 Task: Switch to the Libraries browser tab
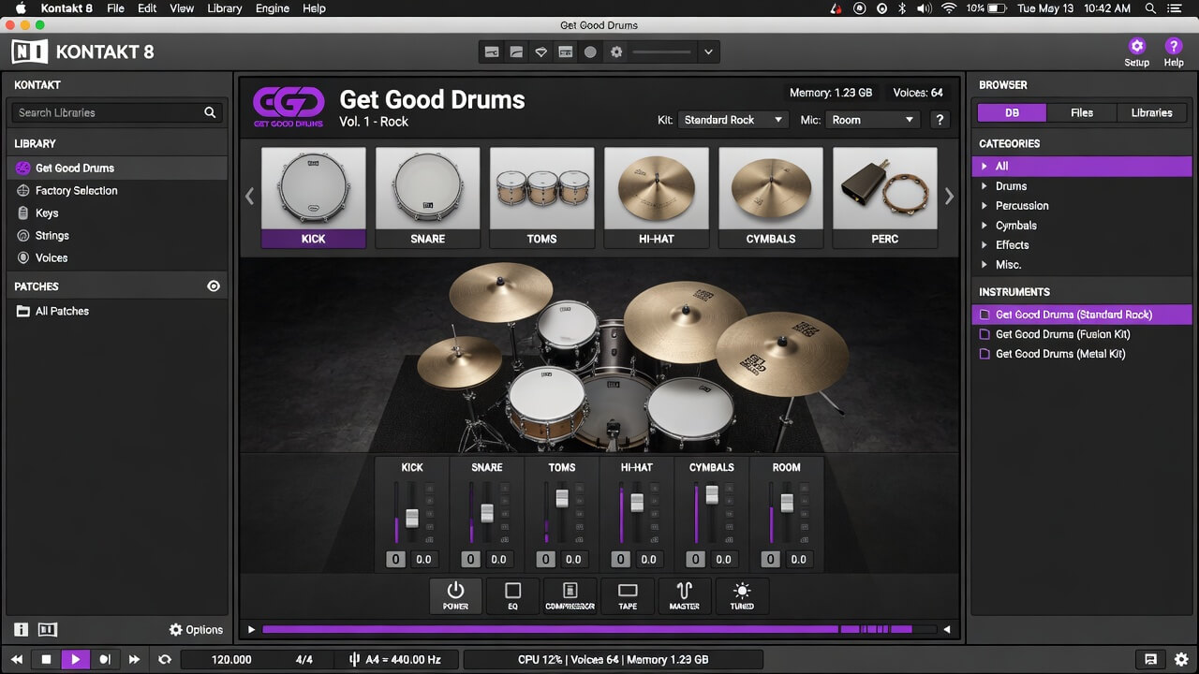[x=1151, y=112]
